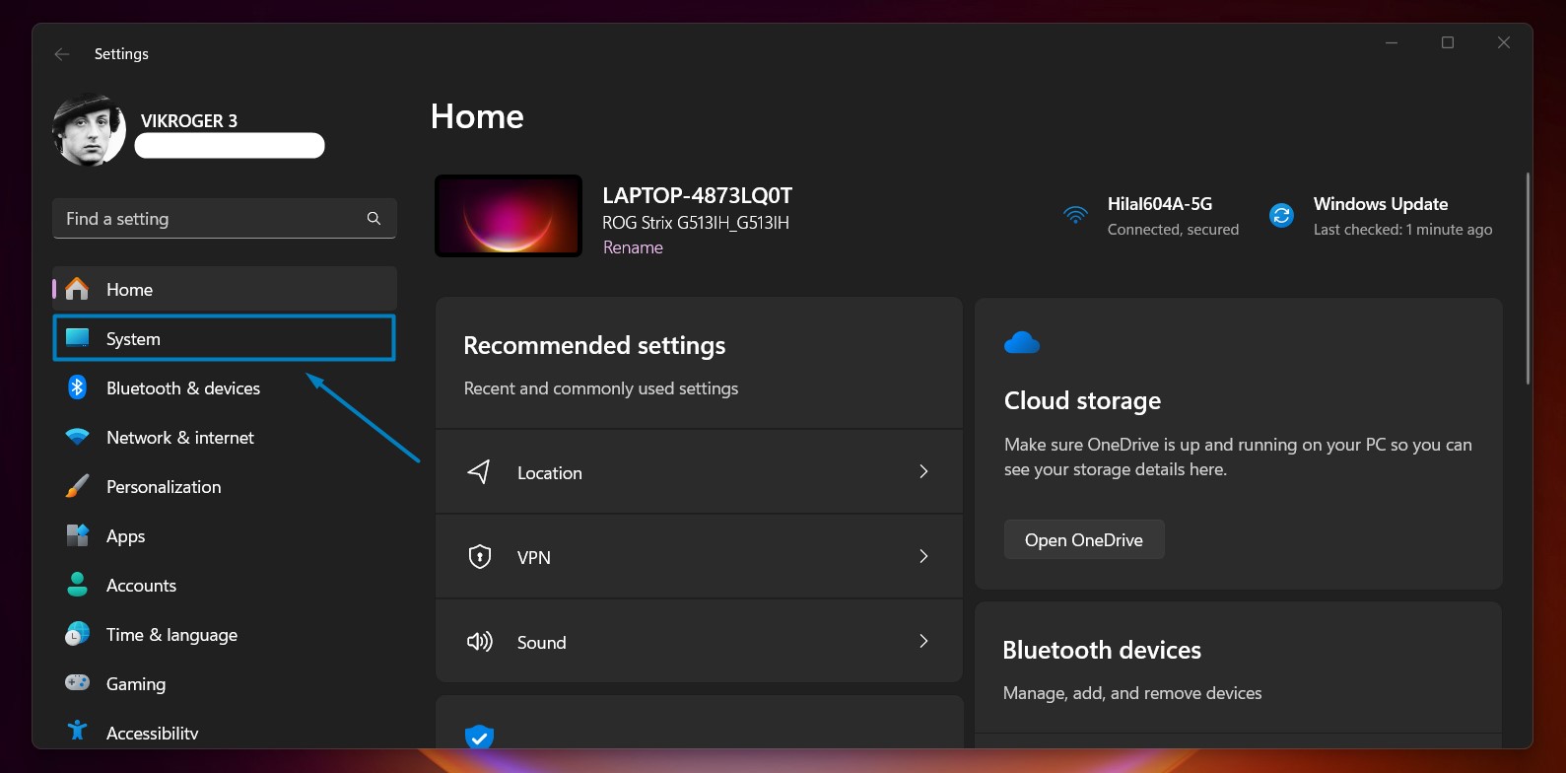Screen dimensions: 1566x773
Task: Click the VIKROGER 3 profile picture
Action: tap(89, 131)
